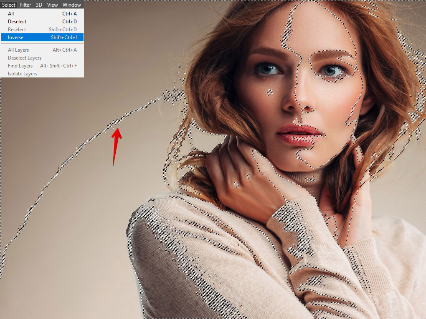
Task: Choose the Find Layers option
Action: [20, 65]
